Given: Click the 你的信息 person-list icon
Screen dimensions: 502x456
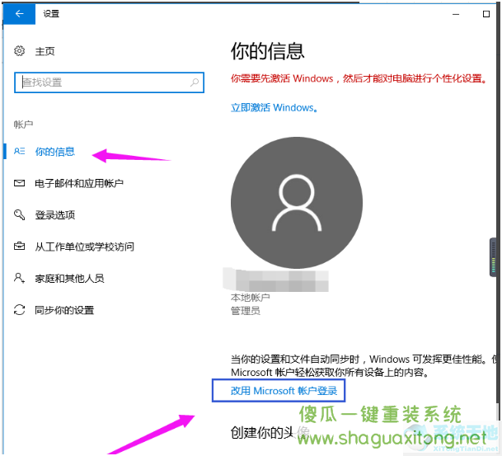Looking at the screenshot, I should 19,151.
